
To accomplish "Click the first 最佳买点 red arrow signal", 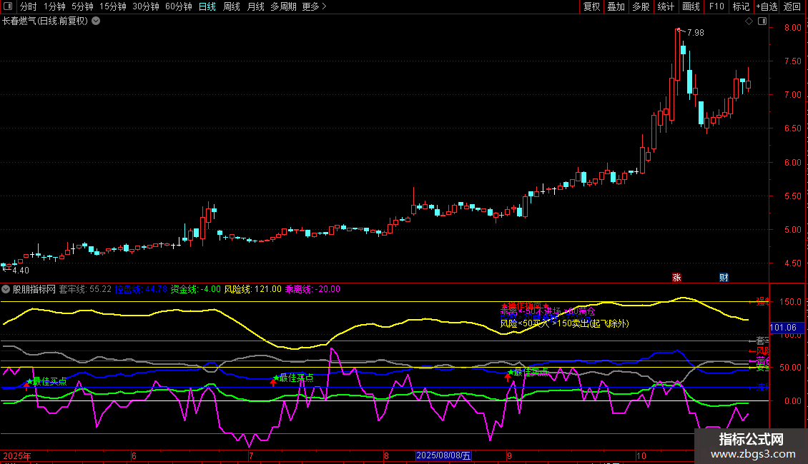I will pos(27,385).
